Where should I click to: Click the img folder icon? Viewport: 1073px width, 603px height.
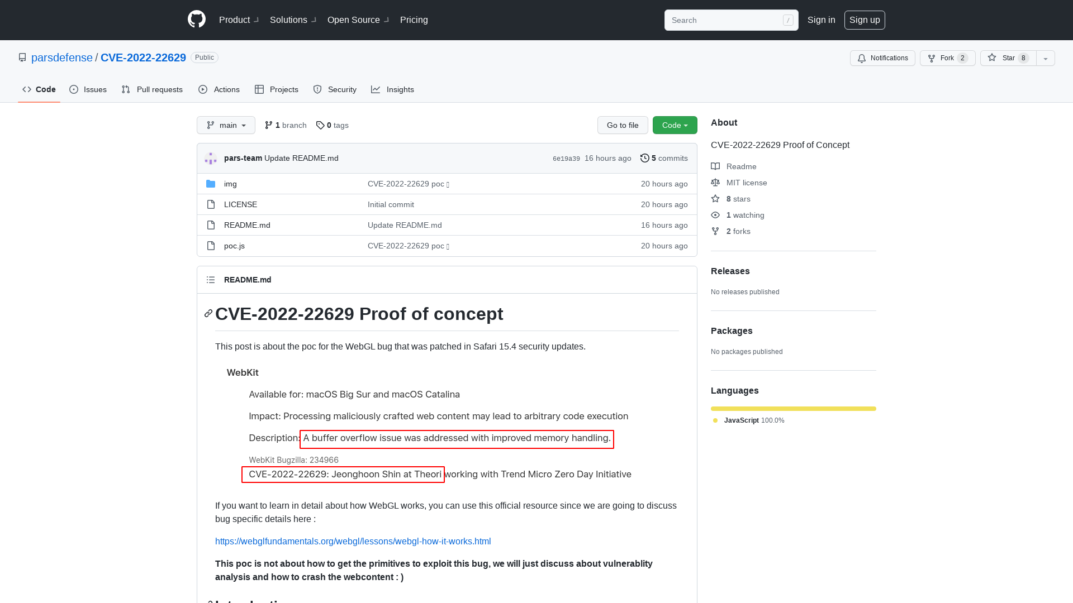tap(211, 184)
